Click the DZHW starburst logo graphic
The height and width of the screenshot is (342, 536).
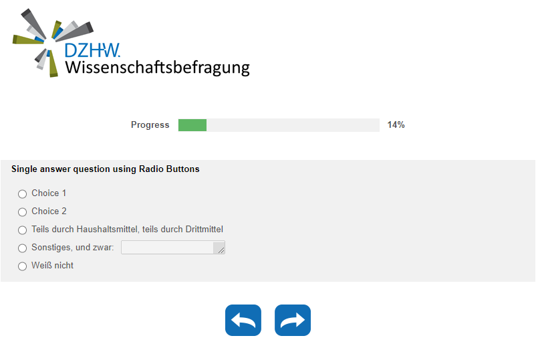pos(41,39)
